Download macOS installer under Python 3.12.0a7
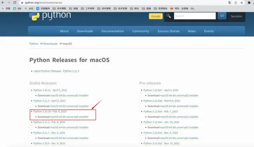The height and width of the screenshot is (147, 254). coord(179,96)
